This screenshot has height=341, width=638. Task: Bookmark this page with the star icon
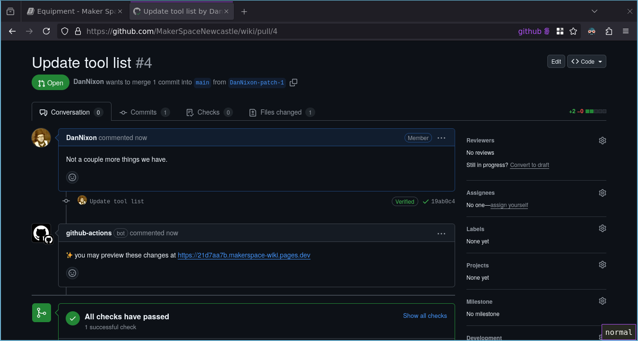click(573, 31)
